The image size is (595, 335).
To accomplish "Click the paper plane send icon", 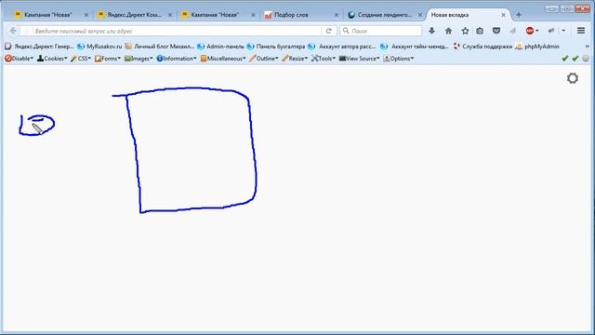I will pyautogui.click(x=512, y=31).
